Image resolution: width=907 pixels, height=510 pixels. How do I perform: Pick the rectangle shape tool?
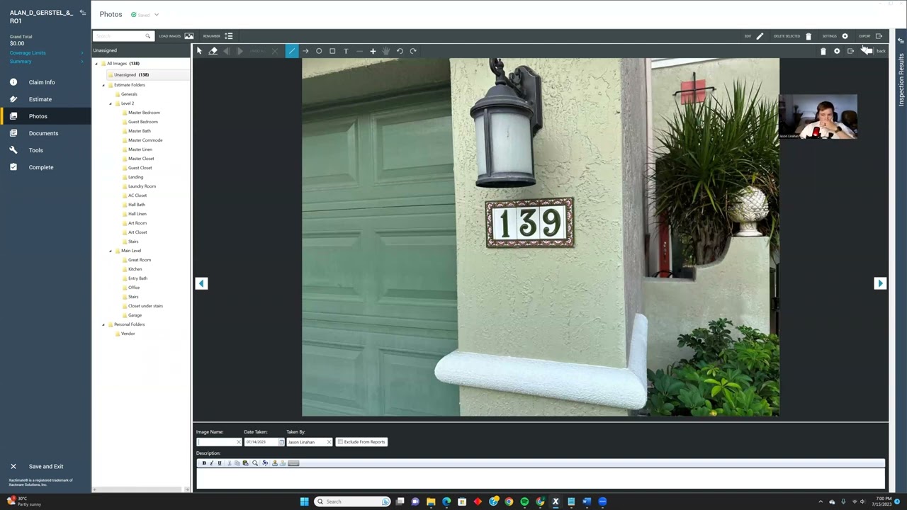(332, 51)
